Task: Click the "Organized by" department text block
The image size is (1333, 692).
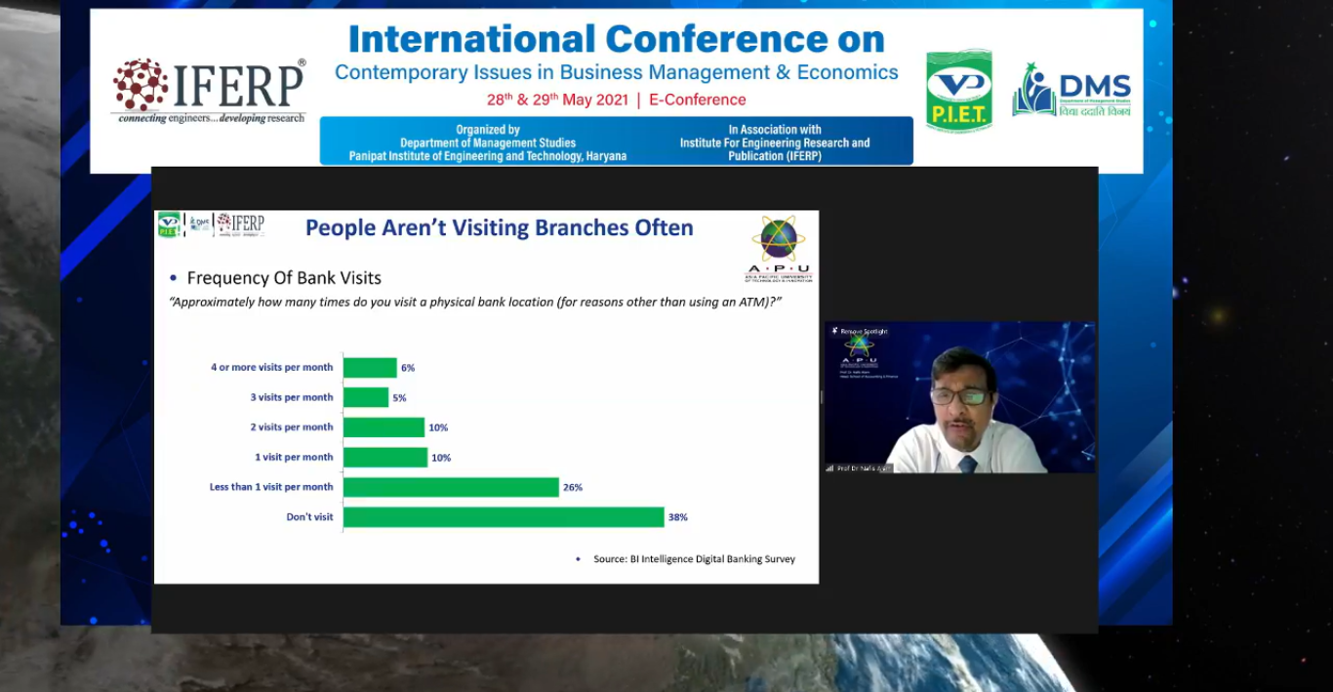Action: click(x=488, y=142)
